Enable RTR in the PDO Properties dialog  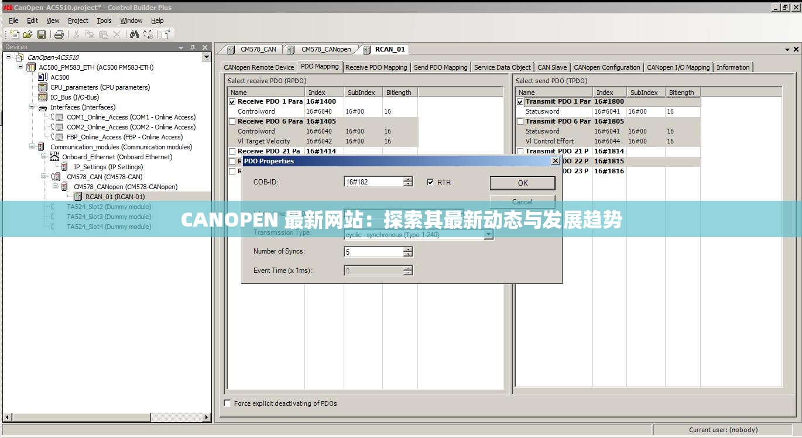[x=430, y=182]
